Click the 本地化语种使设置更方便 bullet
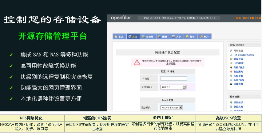 [51, 99]
